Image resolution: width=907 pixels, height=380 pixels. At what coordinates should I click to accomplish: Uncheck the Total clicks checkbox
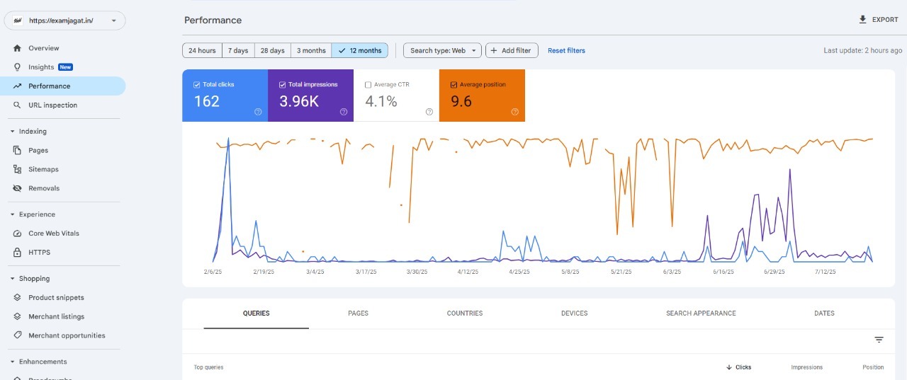[197, 85]
